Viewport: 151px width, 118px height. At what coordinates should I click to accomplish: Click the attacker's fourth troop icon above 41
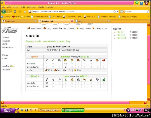point(66,60)
